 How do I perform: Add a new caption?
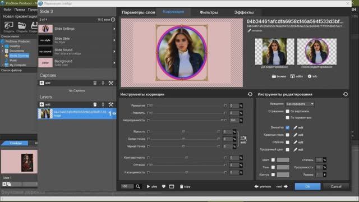[45, 83]
